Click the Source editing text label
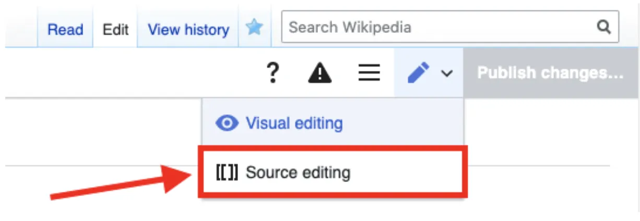Screen dimensions: 640x221 [x=298, y=172]
